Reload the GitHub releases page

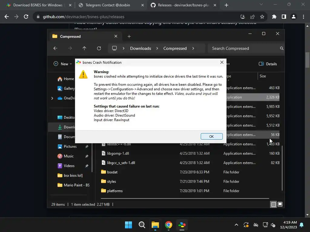[26, 17]
